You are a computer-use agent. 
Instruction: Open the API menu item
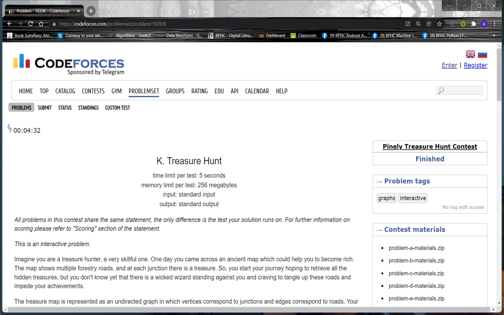[x=235, y=91]
